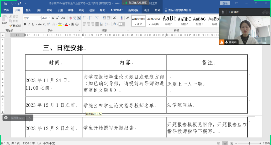Click the Save icon in title bar
The width and height of the screenshot is (271, 145).
6,3
